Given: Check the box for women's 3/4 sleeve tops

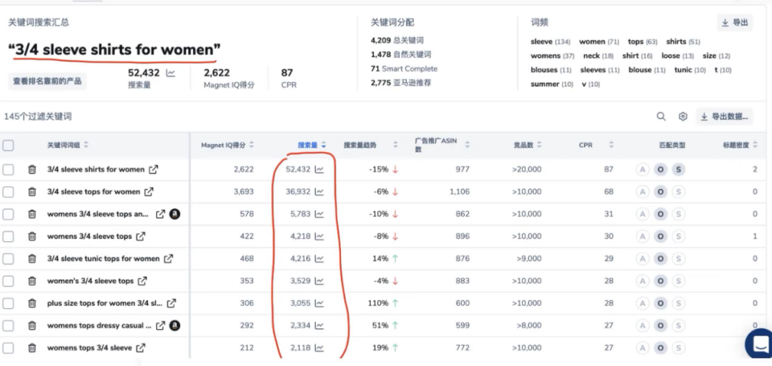Looking at the screenshot, I should [x=9, y=281].
